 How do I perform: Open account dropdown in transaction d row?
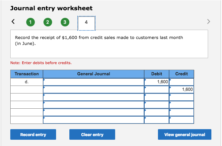click(x=94, y=82)
